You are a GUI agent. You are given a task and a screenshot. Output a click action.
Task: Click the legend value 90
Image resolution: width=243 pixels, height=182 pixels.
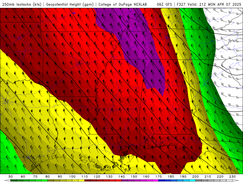tap(60, 177)
